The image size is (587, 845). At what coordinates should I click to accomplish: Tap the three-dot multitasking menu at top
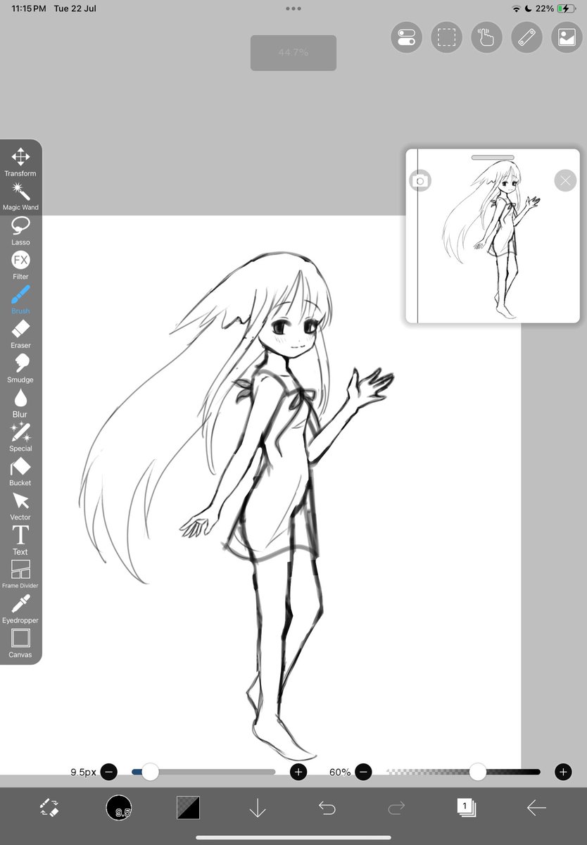point(293,8)
